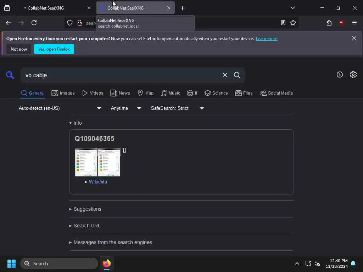
Task: Clear the vb-cable search query
Action: (225, 75)
